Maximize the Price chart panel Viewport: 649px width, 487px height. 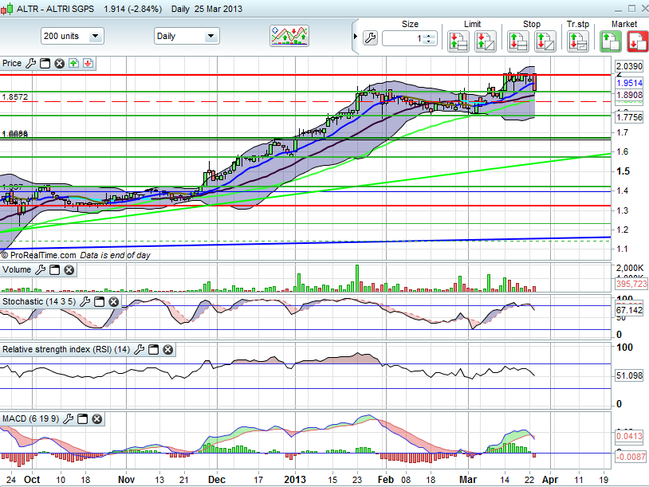(x=45, y=63)
